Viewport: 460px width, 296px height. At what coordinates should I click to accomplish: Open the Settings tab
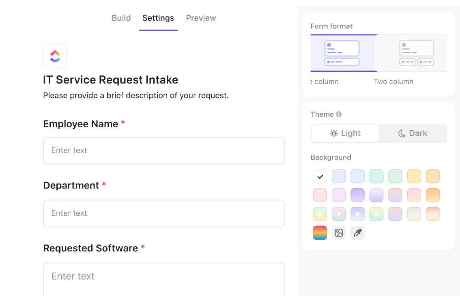[x=158, y=18]
